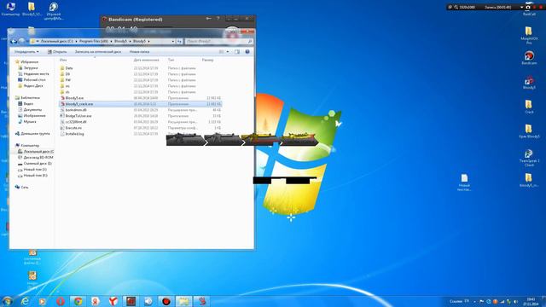Open the Bandicam desktop shortcut
Image resolution: width=546 pixels, height=307 pixels.
point(529,58)
